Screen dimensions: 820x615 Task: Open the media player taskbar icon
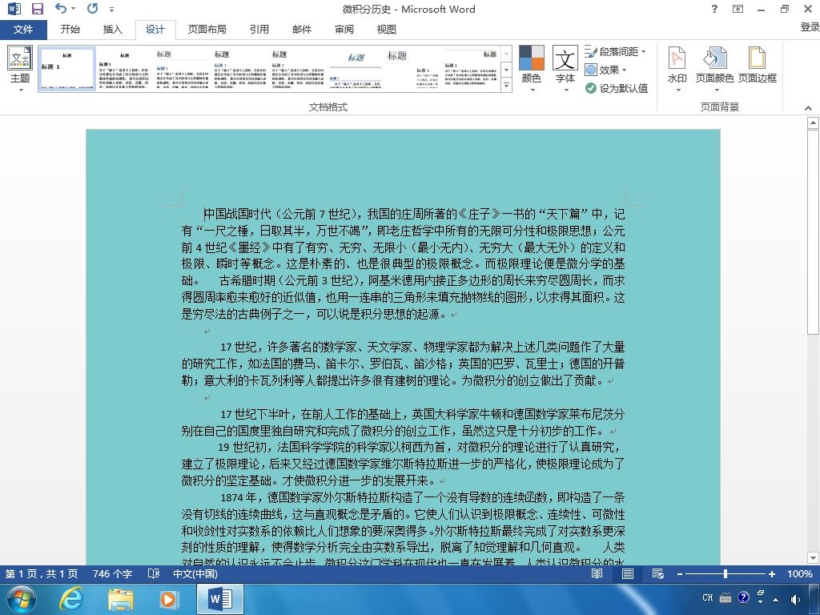(x=168, y=599)
